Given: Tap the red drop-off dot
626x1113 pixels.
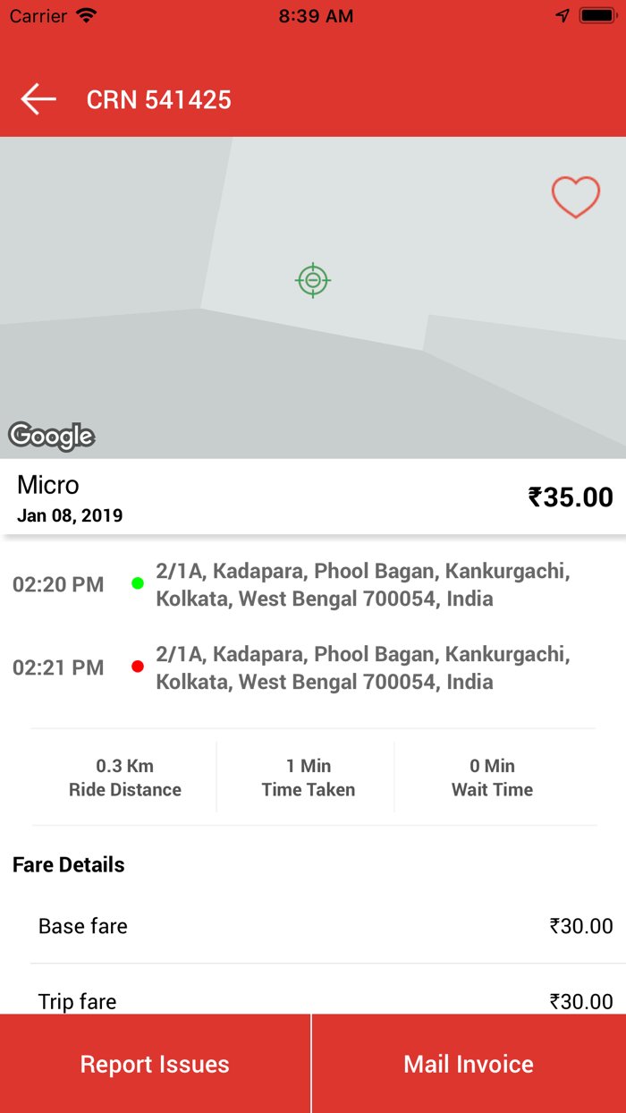Looking at the screenshot, I should 138,667.
